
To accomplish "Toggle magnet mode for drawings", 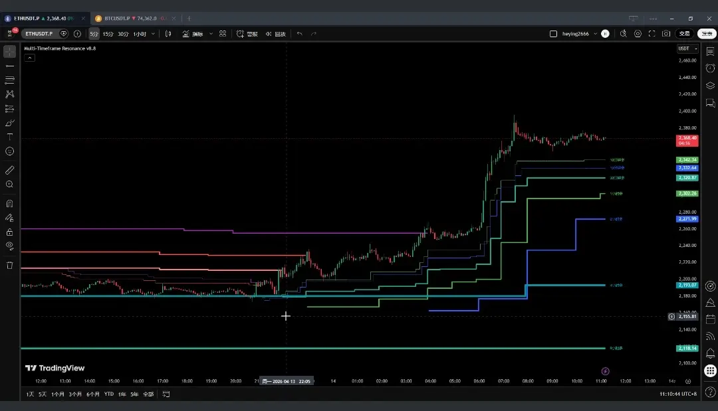I will 9,203.
